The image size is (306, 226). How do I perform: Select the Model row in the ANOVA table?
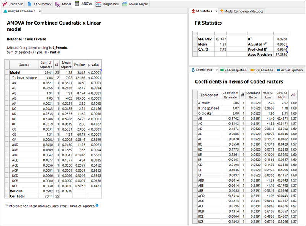click(x=15, y=72)
